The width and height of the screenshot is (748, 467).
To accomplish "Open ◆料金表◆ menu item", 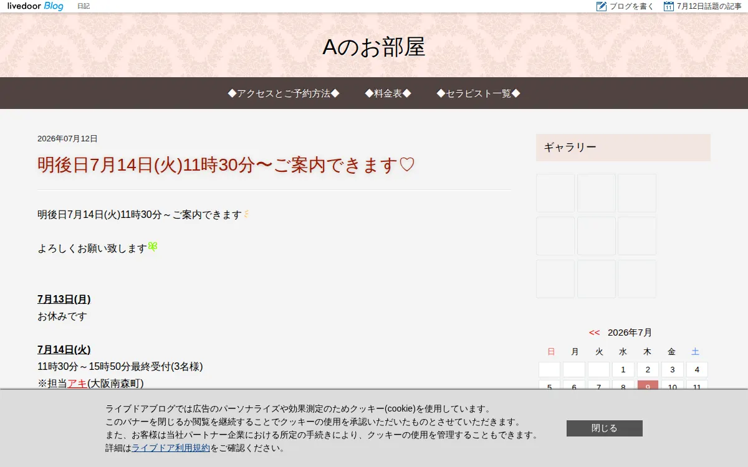I will click(x=388, y=93).
